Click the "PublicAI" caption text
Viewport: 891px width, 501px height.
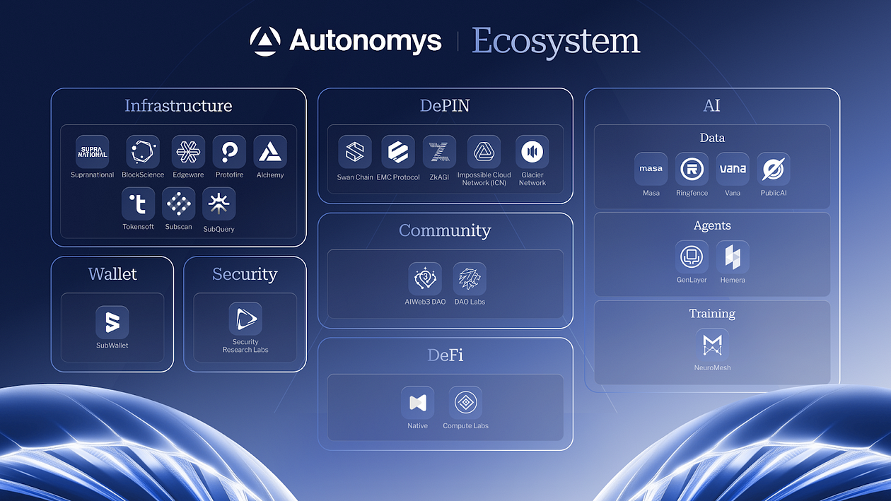774,193
